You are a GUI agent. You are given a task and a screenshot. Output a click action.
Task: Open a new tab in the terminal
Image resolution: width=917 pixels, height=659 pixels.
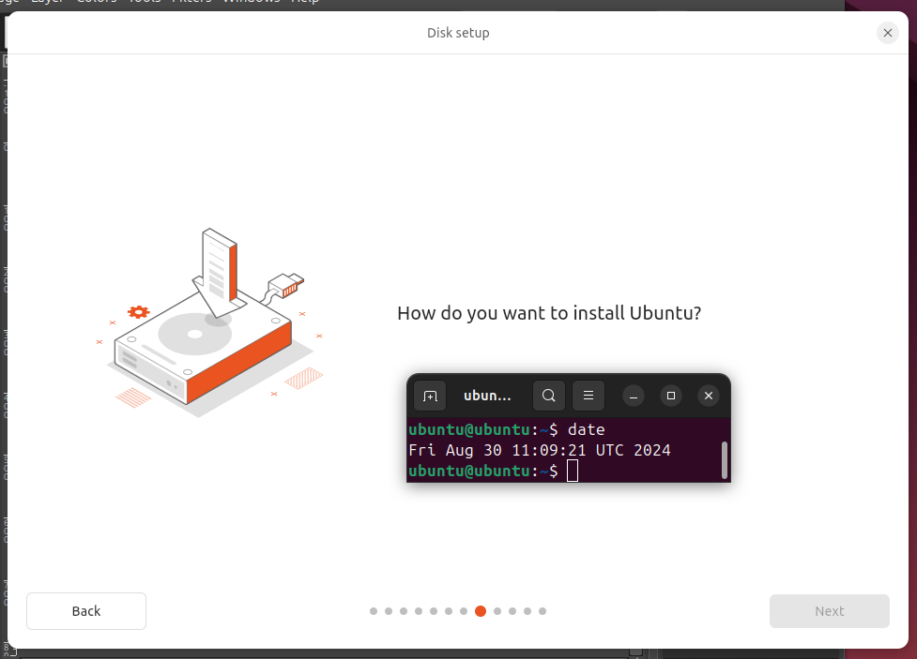(430, 397)
